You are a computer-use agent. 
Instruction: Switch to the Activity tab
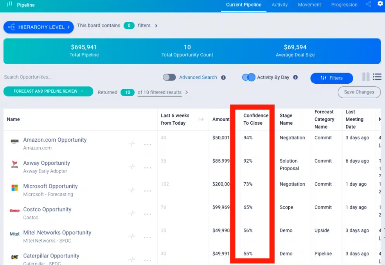point(279,5)
